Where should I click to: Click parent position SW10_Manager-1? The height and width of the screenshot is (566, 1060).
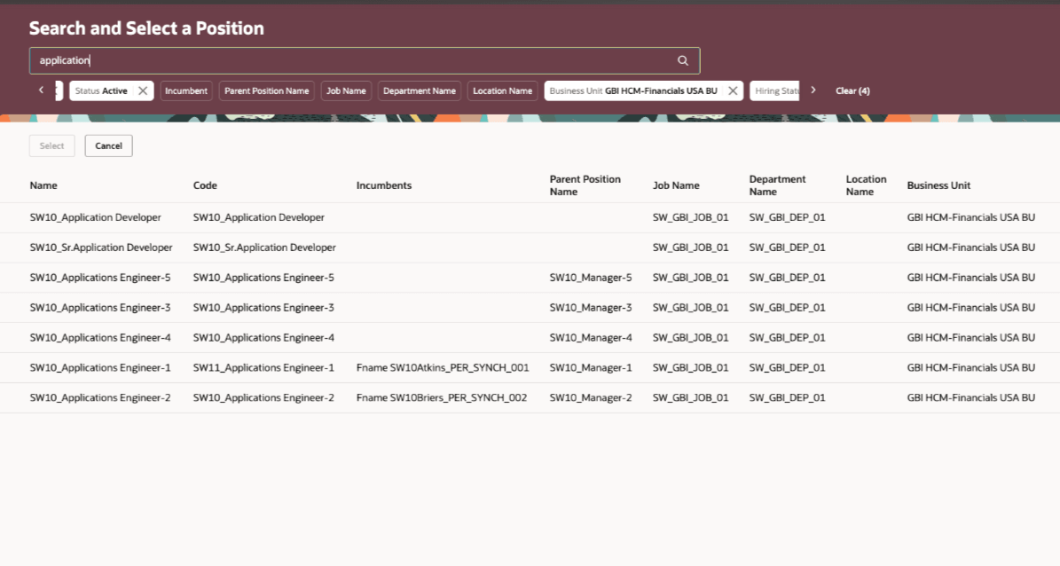[x=591, y=368]
